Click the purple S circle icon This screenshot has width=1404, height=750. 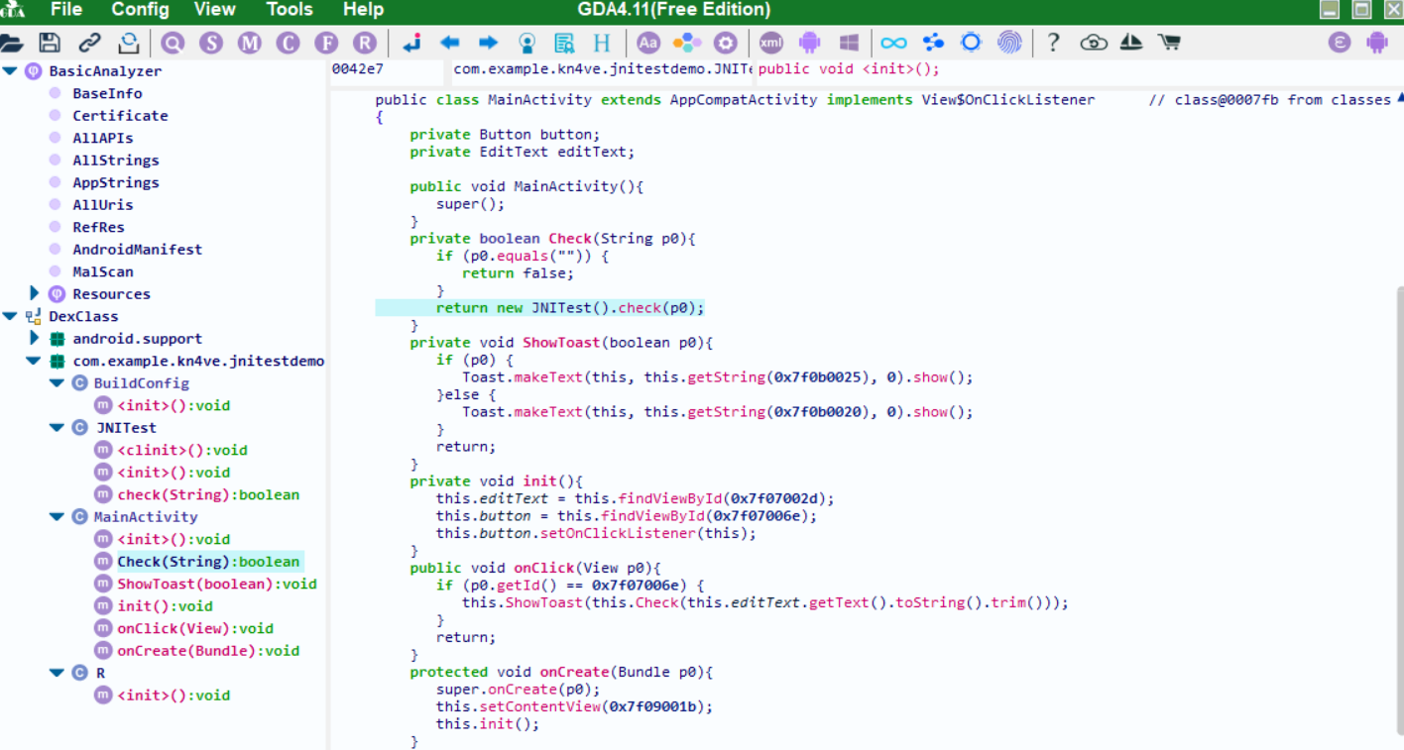pos(211,43)
